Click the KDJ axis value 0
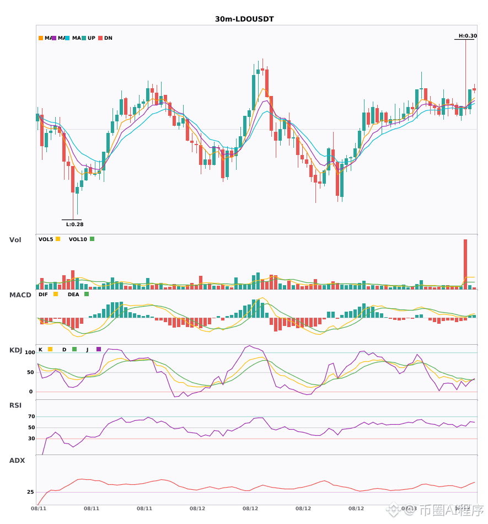 point(31,392)
